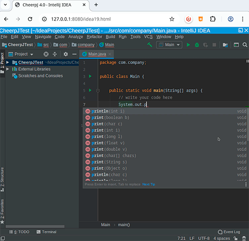Open Project panel gear settings
This screenshot has height=241, width=249.
coord(66,54)
